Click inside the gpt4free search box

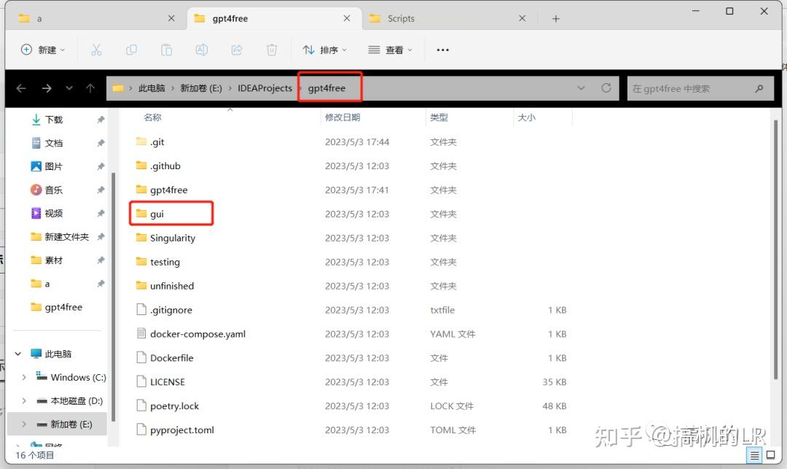696,88
